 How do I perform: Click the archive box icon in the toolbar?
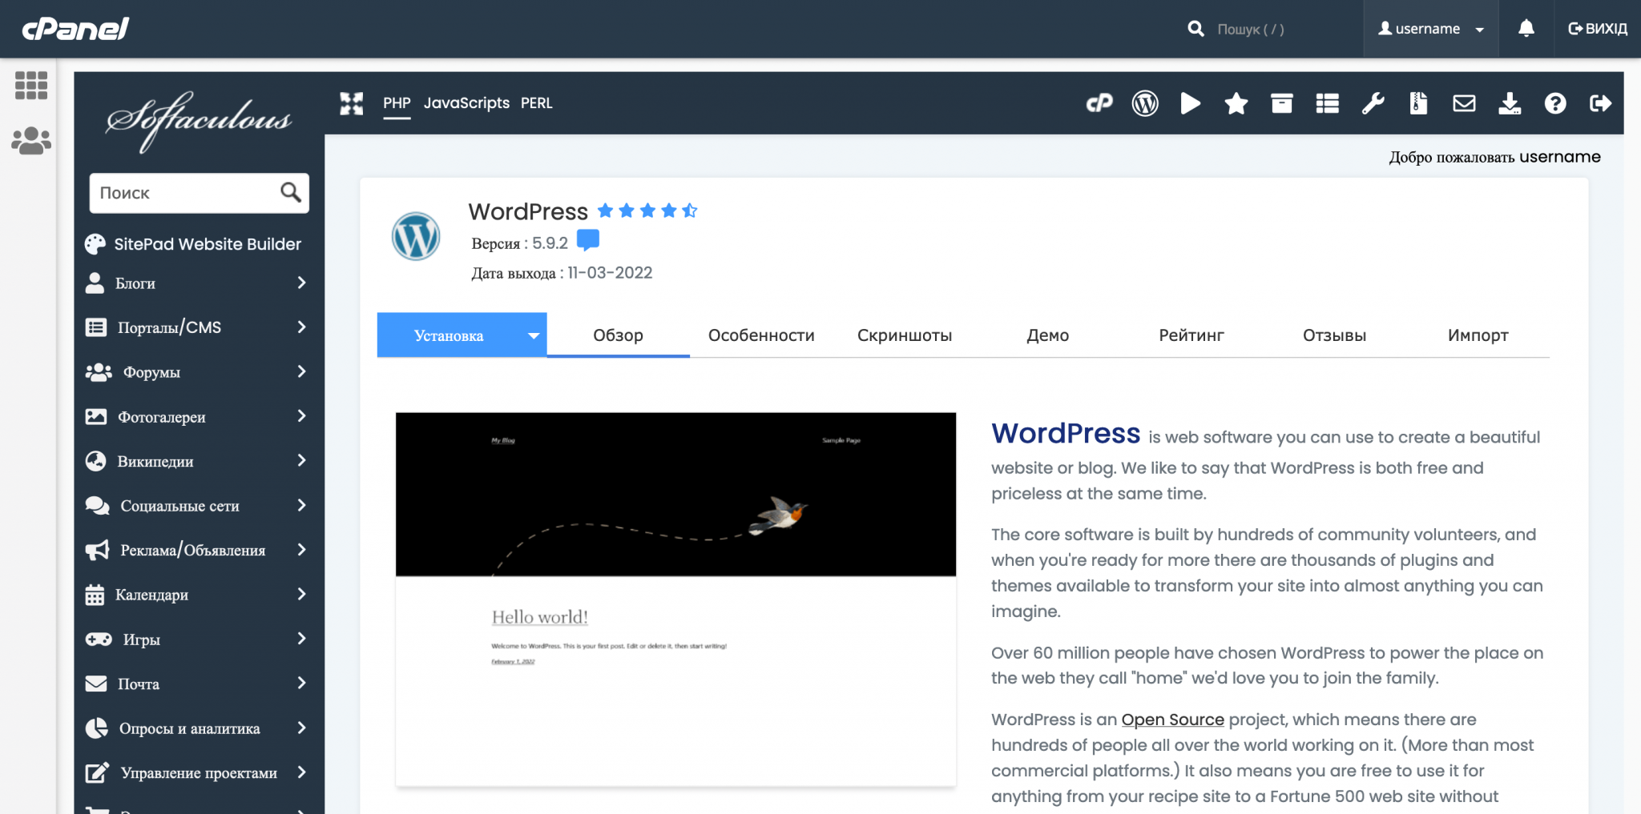tap(1281, 102)
